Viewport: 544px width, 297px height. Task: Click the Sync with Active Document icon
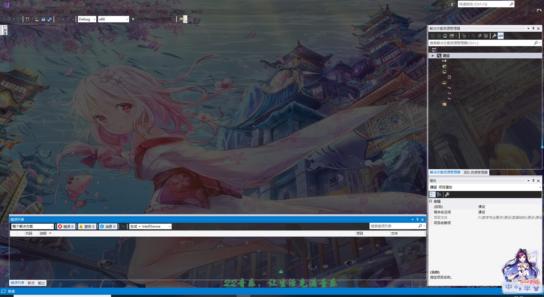(473, 36)
